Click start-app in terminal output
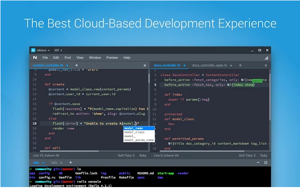 pos(166,174)
